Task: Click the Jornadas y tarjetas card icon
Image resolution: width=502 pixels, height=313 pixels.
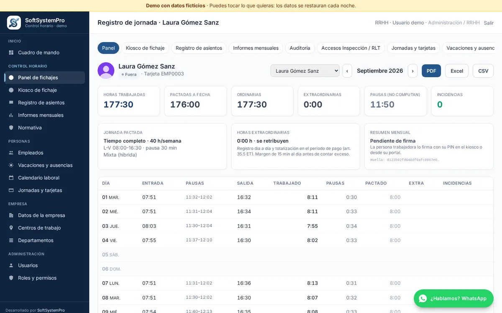Action: (x=11, y=190)
